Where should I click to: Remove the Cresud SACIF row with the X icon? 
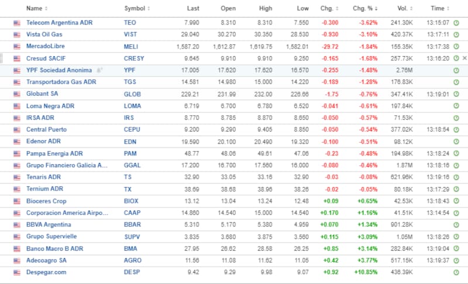coord(464,58)
